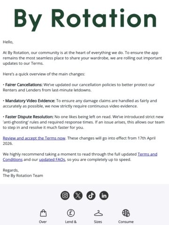Open the LinkedIn social icon

104,195
